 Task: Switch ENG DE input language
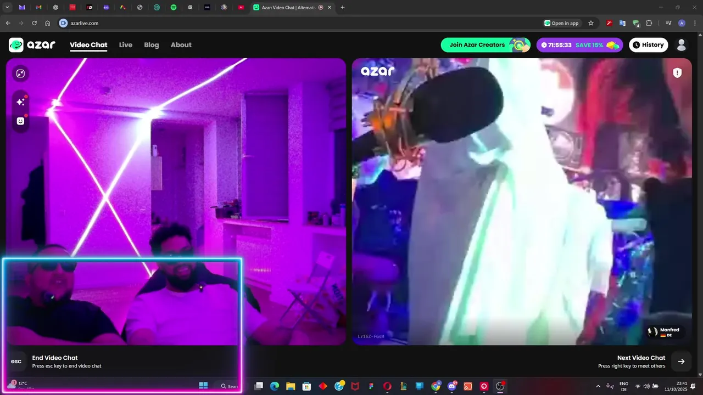(624, 386)
